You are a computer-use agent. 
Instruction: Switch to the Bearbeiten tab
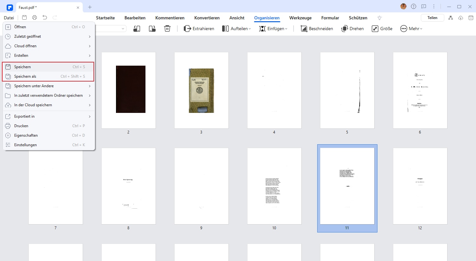pos(135,18)
